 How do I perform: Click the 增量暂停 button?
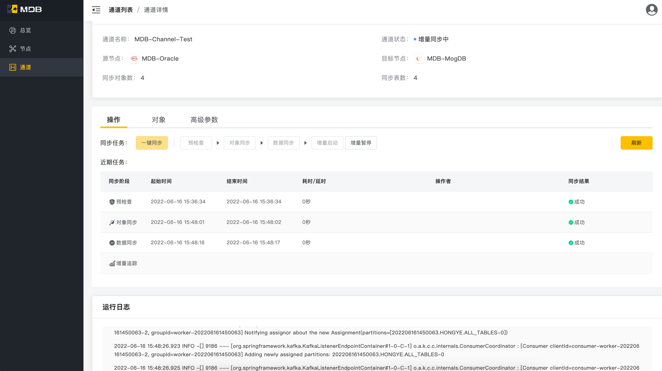(x=361, y=143)
